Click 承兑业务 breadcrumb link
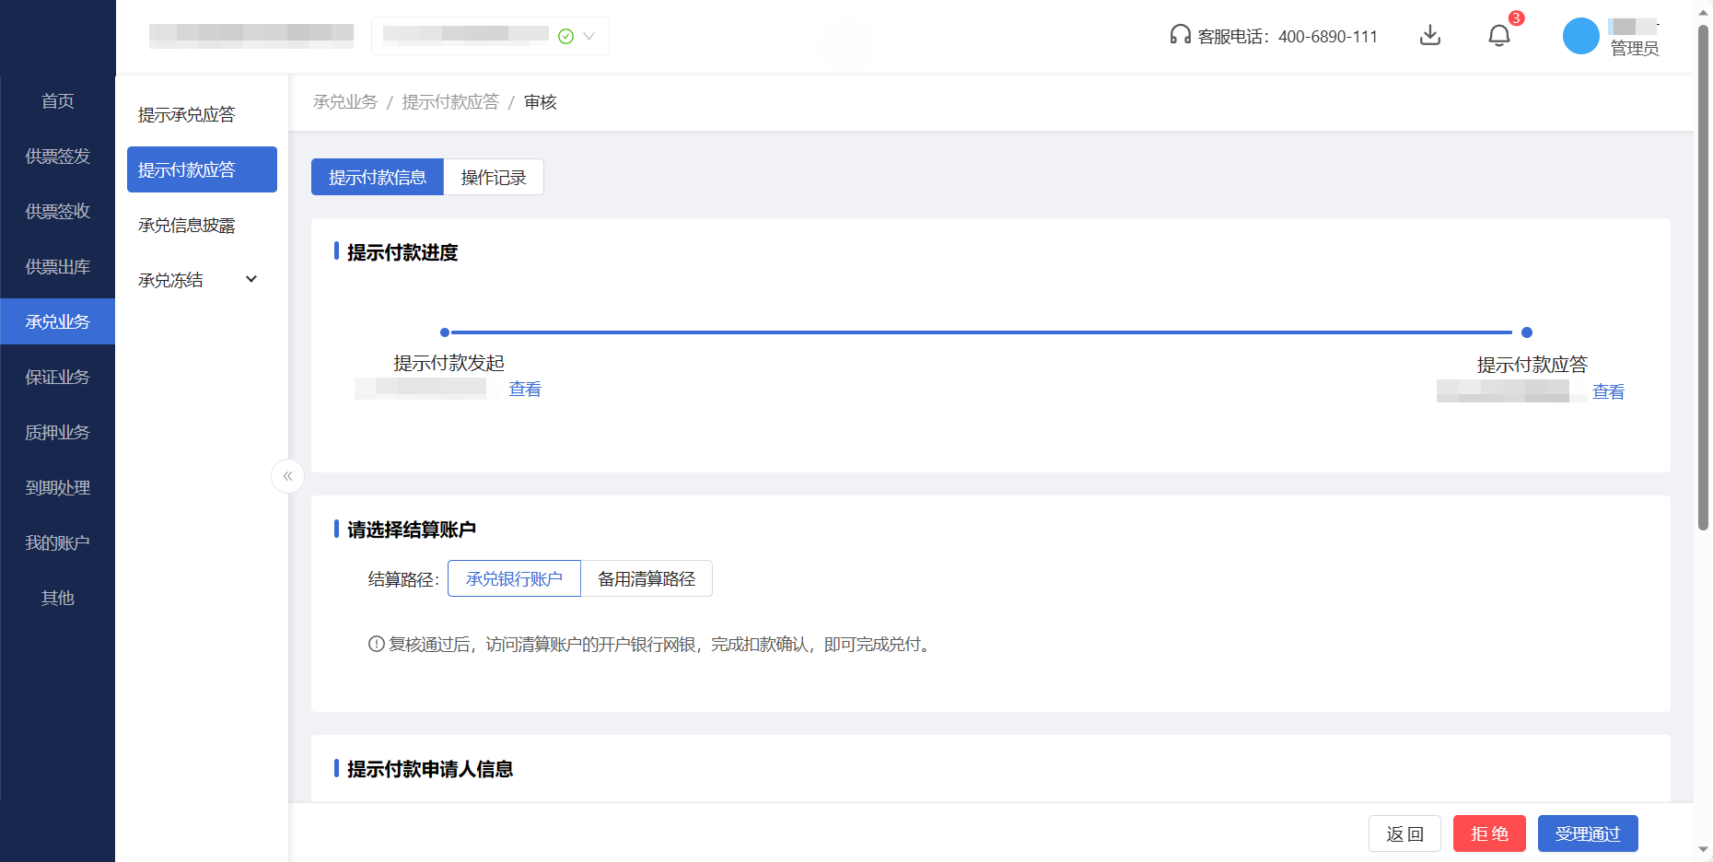The height and width of the screenshot is (862, 1713). pos(345,101)
